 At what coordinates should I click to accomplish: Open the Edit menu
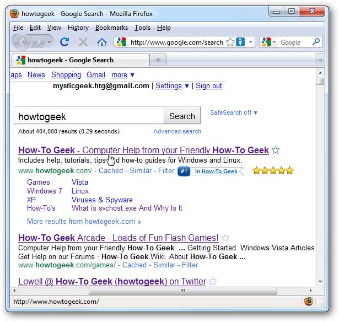[x=35, y=28]
